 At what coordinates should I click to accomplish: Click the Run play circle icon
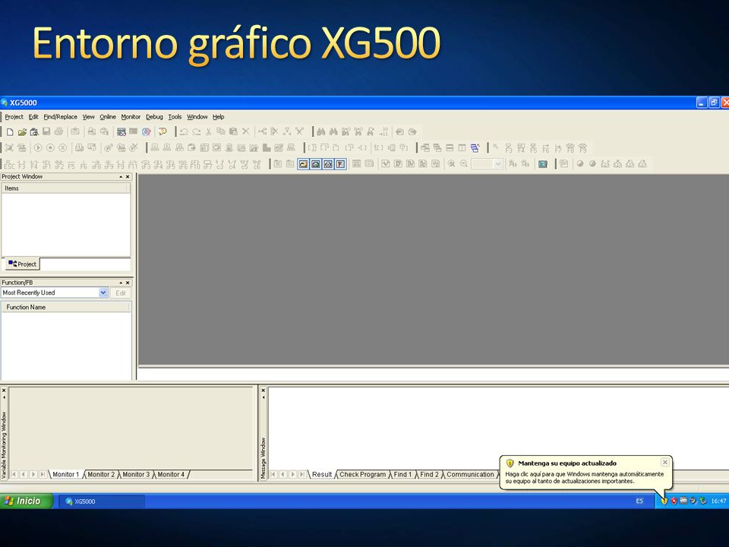tap(38, 148)
